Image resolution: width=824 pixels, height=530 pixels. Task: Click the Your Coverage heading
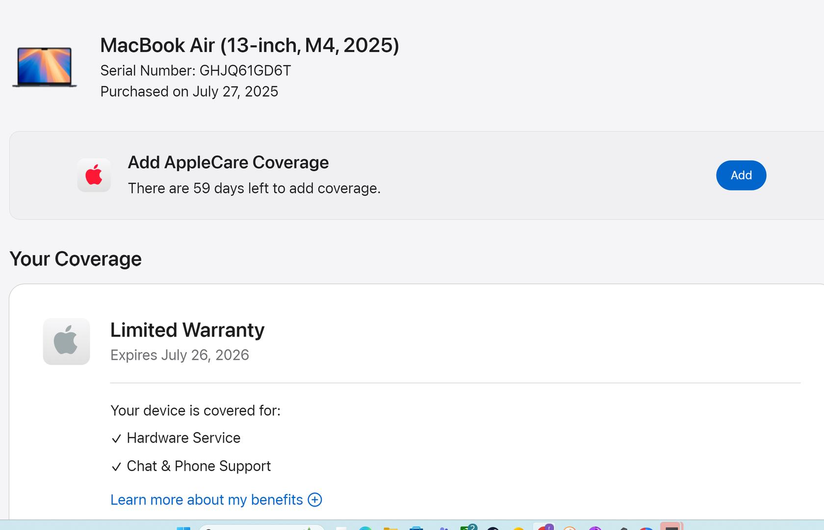[76, 259]
